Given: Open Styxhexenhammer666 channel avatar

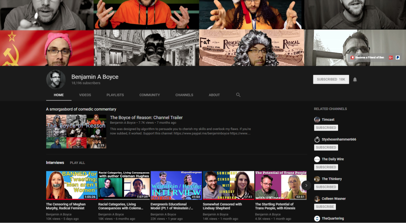Looking at the screenshot, I should coord(317,140).
